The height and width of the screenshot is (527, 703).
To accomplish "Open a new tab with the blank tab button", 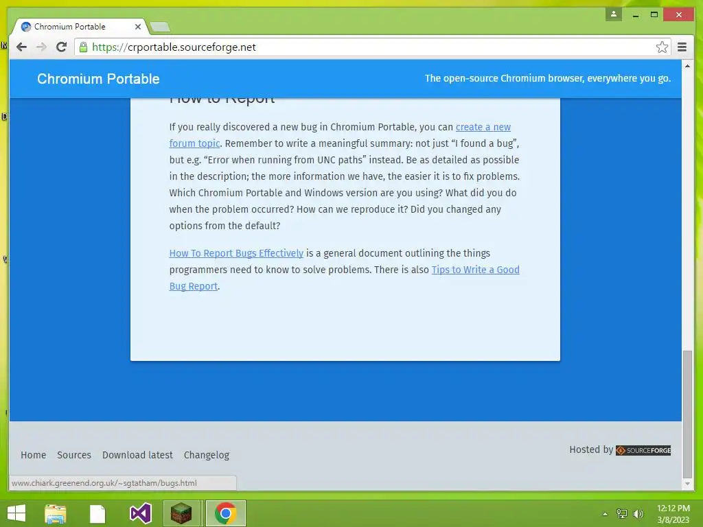I will pyautogui.click(x=159, y=27).
